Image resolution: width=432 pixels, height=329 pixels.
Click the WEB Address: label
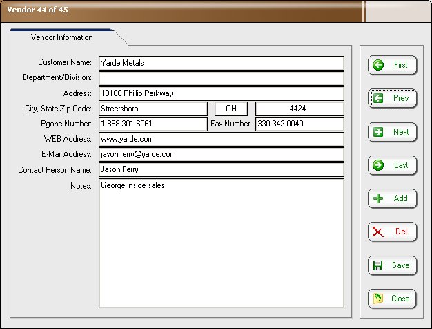[68, 138]
